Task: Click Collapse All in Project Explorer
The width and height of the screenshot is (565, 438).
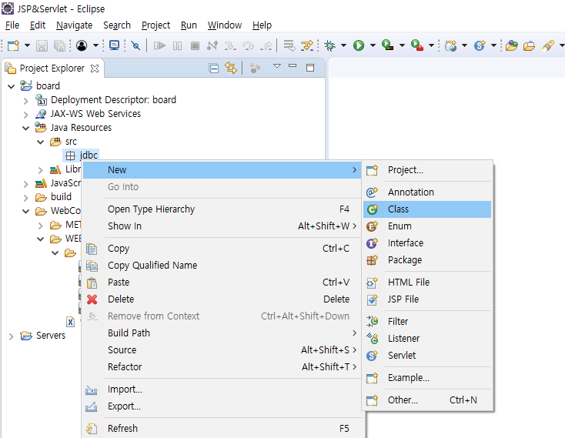Action: click(x=214, y=68)
